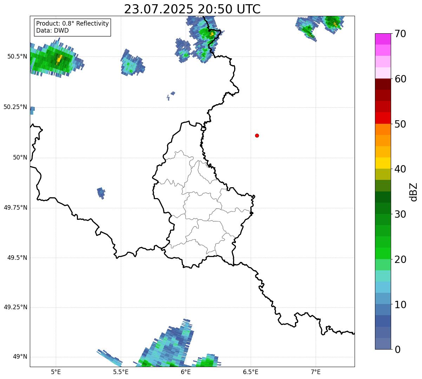Click the small radar echo near 5.6°E 50.45°N
This screenshot has width=422, height=379.
(132, 63)
